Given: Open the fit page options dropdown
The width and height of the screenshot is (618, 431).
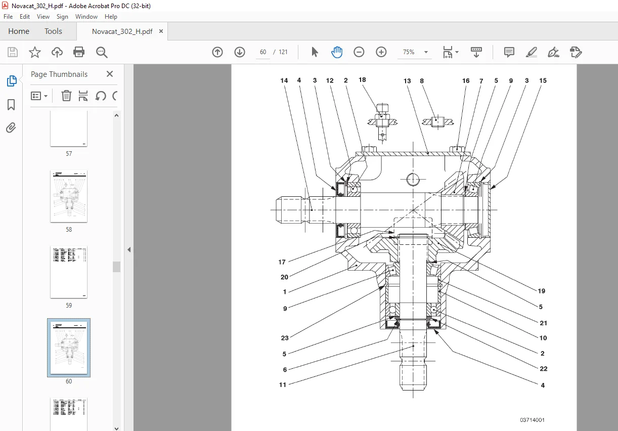Looking at the screenshot, I should [451, 52].
